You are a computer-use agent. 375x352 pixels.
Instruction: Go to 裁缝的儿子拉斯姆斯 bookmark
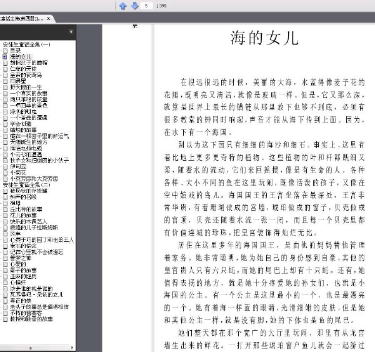click(x=34, y=228)
